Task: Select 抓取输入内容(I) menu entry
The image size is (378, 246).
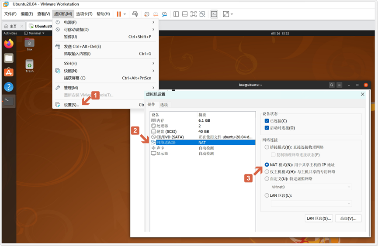Action: pyautogui.click(x=105, y=54)
